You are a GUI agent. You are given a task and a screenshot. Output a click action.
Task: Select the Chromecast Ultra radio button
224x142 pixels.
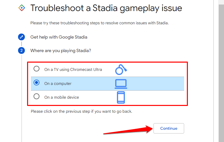(x=37, y=69)
